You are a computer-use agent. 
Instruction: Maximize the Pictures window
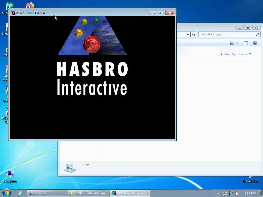(x=248, y=27)
